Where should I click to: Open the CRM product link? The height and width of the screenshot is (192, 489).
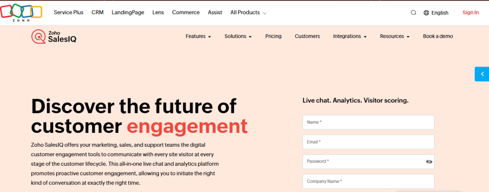(97, 12)
